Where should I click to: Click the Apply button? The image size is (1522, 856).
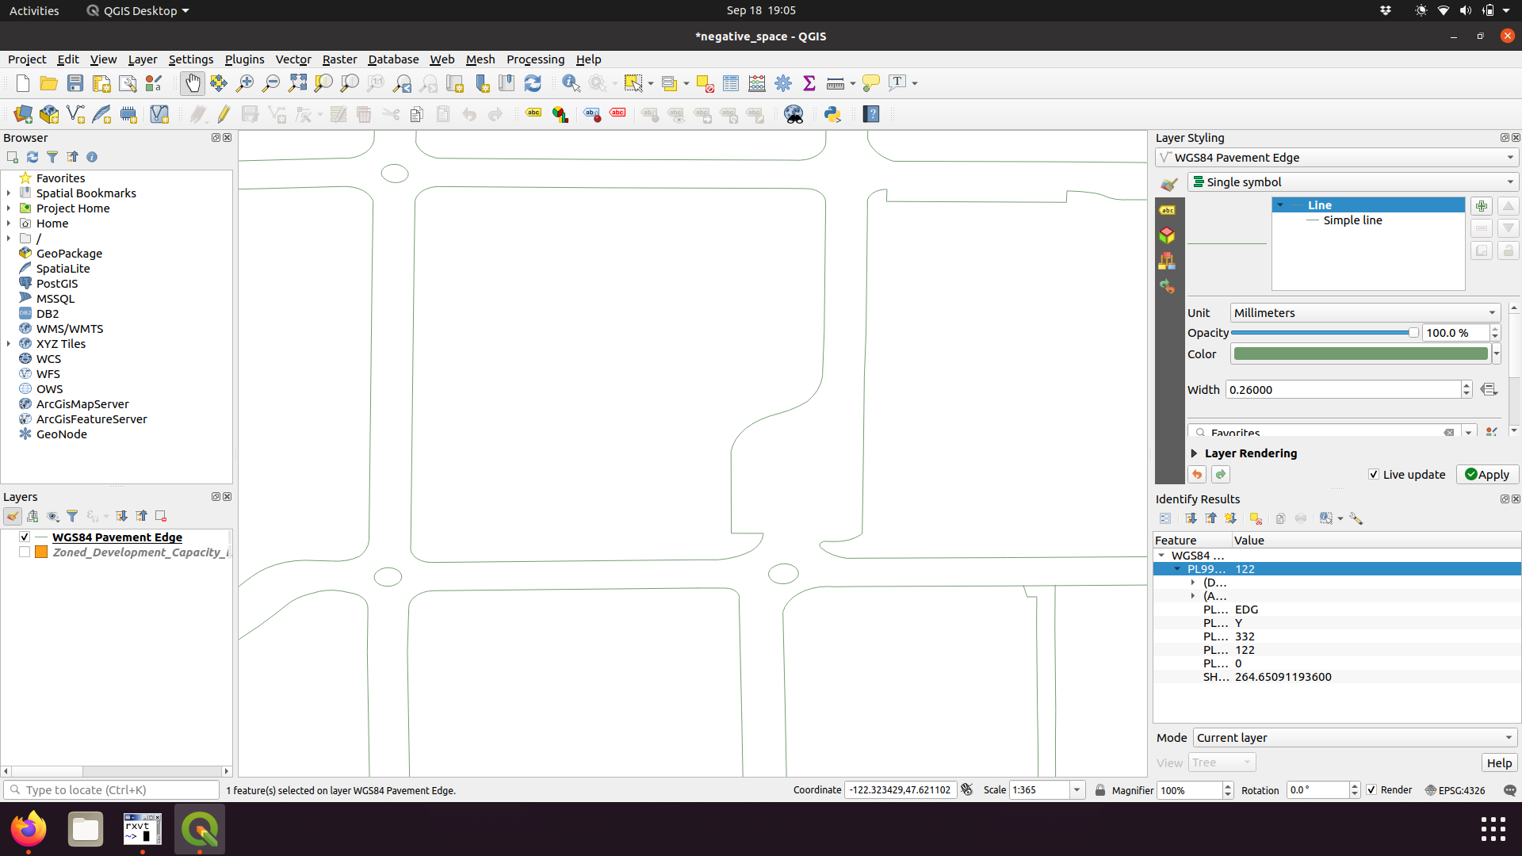pos(1487,475)
